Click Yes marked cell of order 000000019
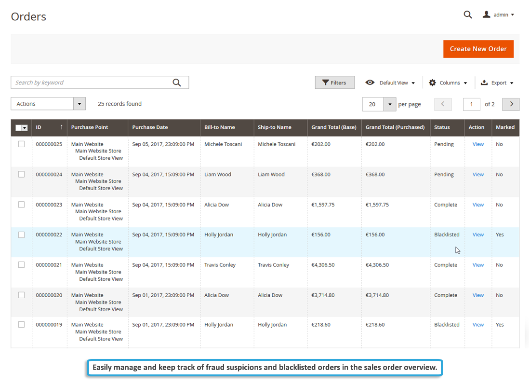This screenshot has height=386, width=530. click(500, 324)
